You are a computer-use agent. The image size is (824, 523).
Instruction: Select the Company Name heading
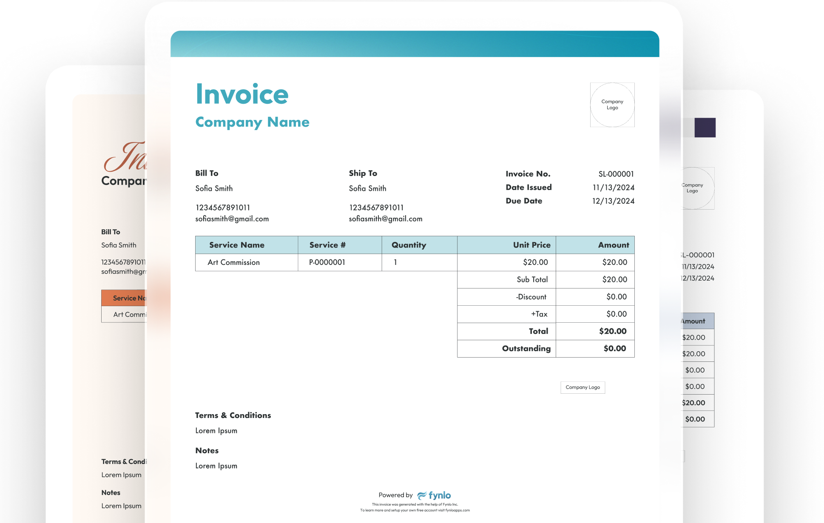[252, 122]
